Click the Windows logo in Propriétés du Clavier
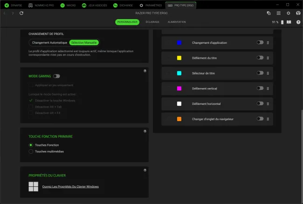This screenshot has width=303, height=204. point(34,187)
